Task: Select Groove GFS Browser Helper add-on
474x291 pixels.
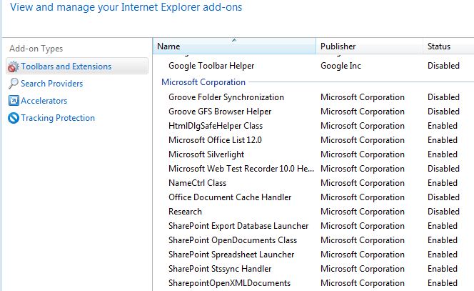Action: 220,112
